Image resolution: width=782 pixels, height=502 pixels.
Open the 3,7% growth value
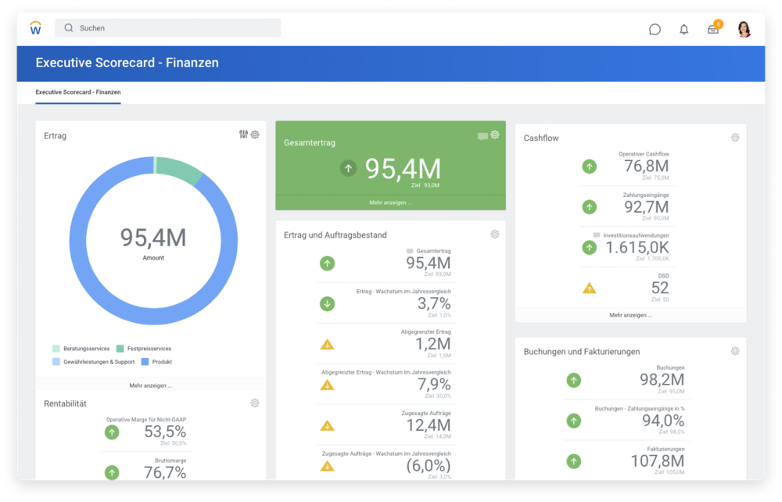coord(434,303)
